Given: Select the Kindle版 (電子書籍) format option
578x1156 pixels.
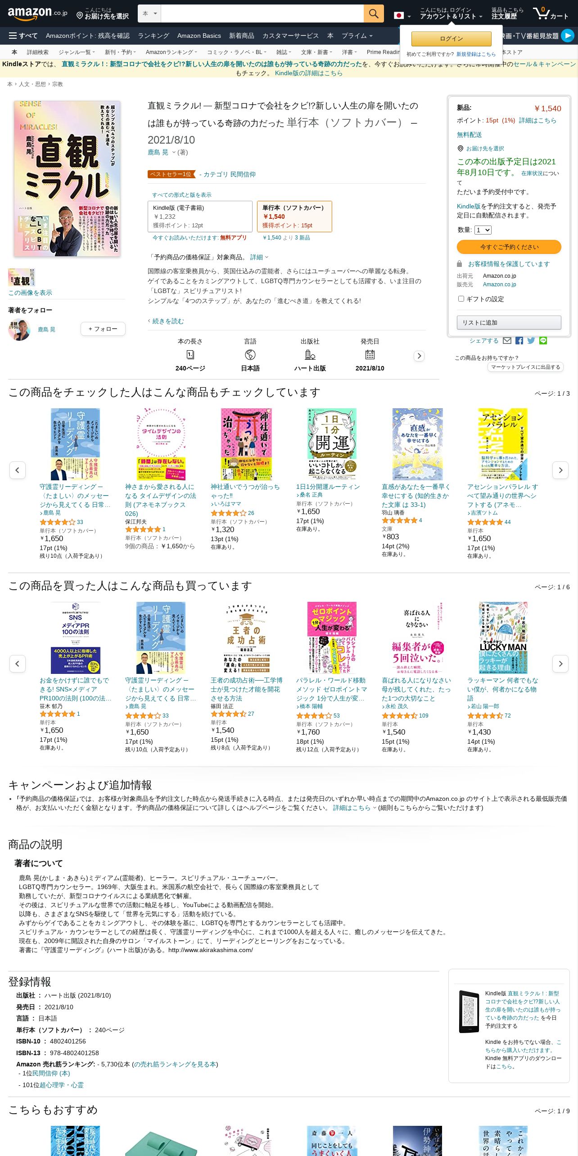Looking at the screenshot, I should [x=200, y=217].
